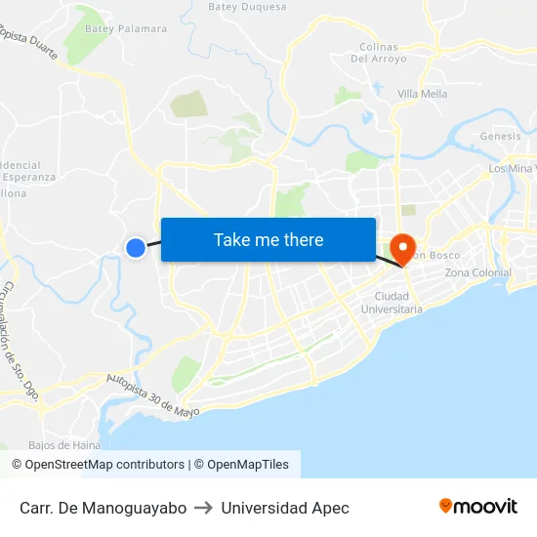This screenshot has height=537, width=537.
Task: Open the OpenMapTiles attribution link
Action: pos(241,465)
